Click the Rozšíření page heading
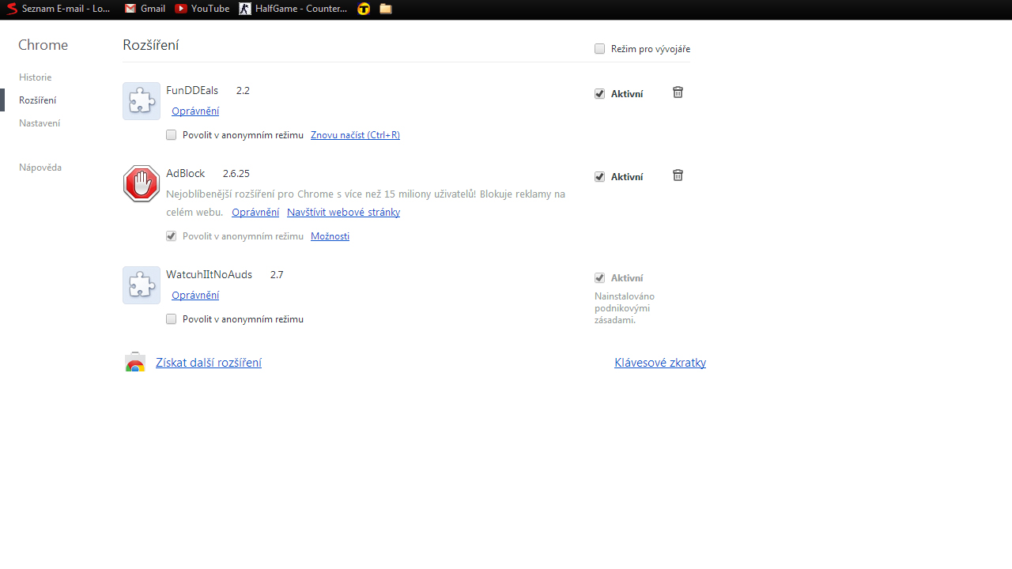 [150, 45]
